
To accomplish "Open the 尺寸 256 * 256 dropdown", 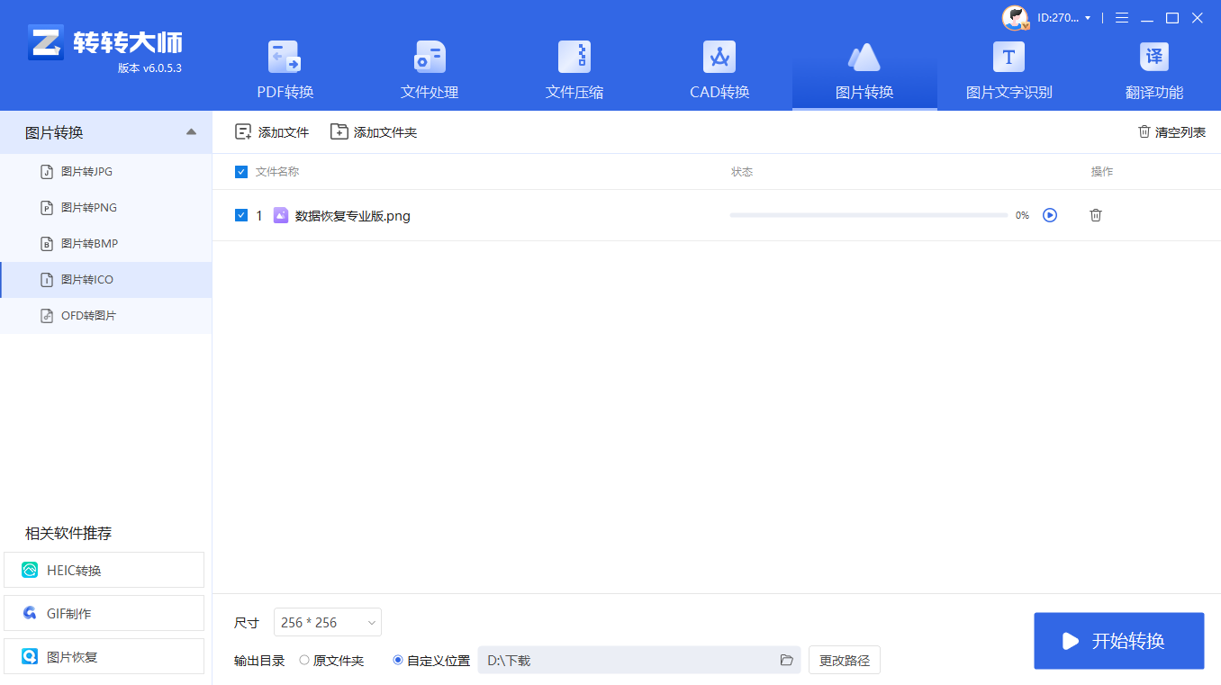I will (328, 623).
